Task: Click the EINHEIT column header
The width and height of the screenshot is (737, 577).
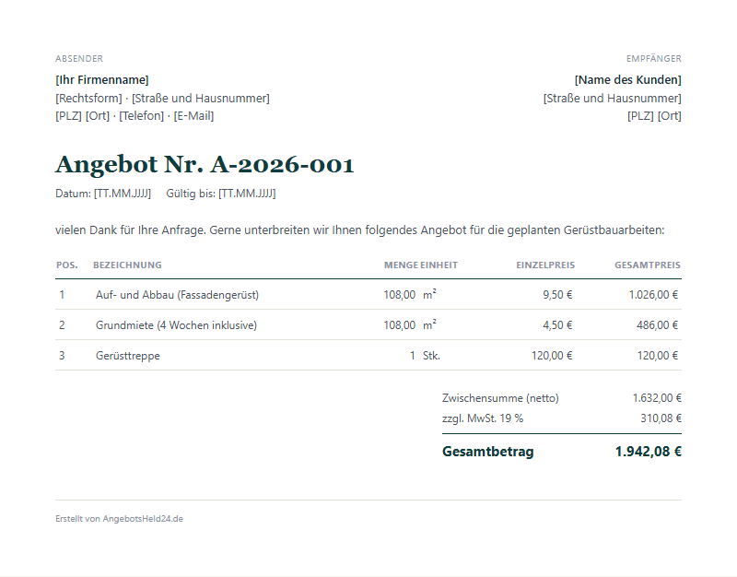Action: [x=439, y=265]
